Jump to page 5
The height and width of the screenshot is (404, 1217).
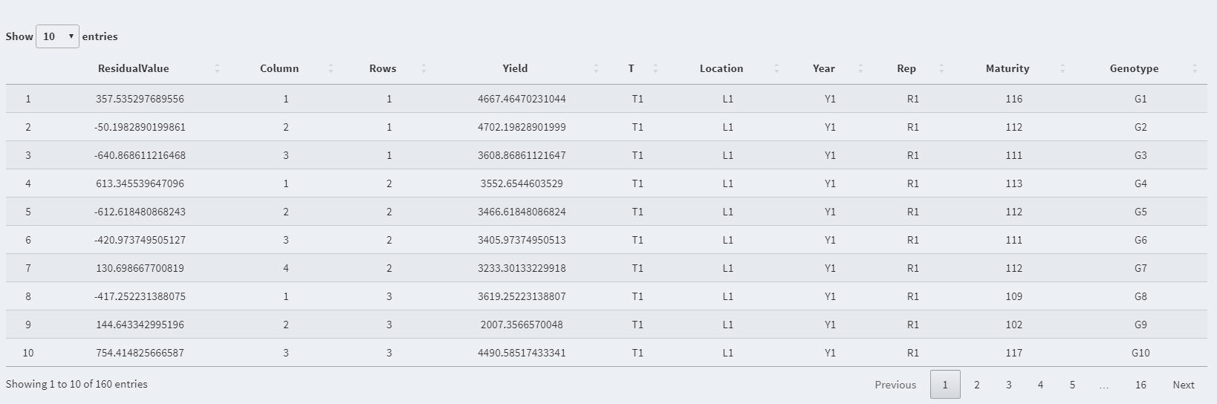(1072, 385)
